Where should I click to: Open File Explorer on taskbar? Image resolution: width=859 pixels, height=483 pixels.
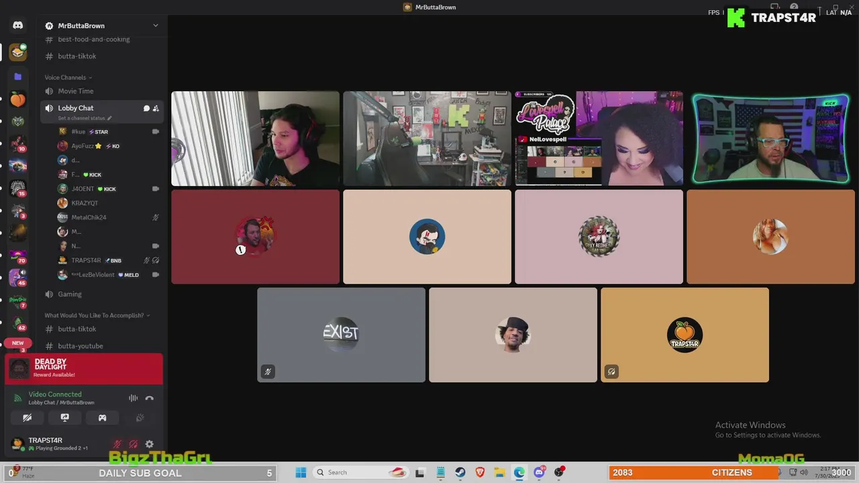tap(499, 472)
